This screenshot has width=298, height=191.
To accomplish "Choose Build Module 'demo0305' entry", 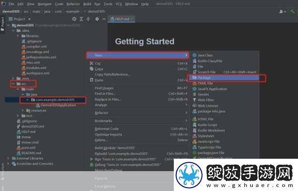I will pyautogui.click(x=138, y=148).
